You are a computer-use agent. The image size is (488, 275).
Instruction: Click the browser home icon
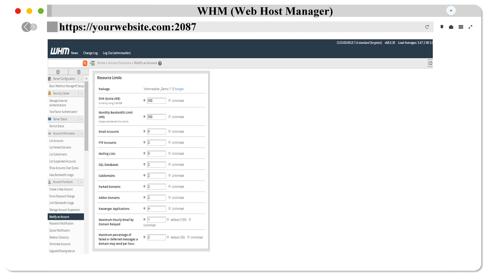(451, 27)
